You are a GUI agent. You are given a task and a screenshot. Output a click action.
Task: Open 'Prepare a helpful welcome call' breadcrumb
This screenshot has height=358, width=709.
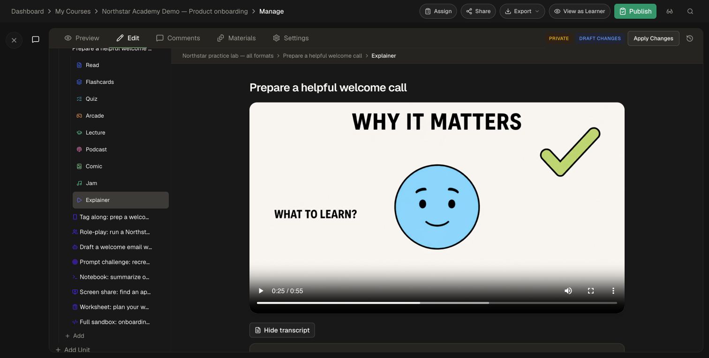coord(323,56)
